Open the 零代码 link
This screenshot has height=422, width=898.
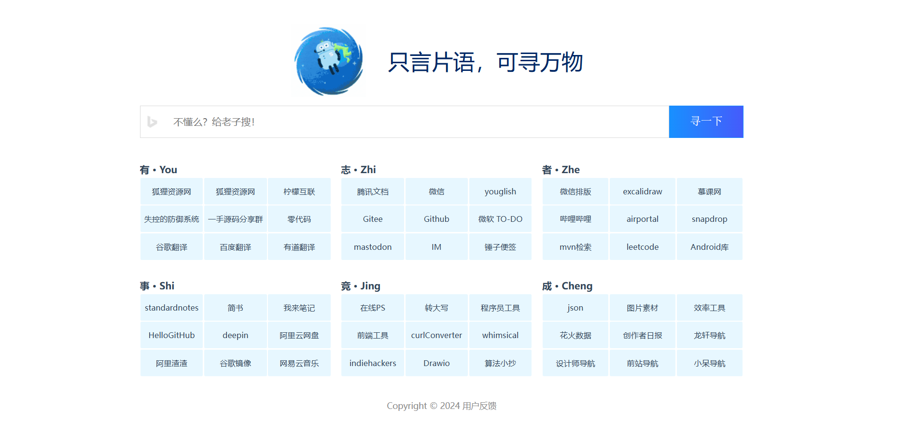click(299, 219)
